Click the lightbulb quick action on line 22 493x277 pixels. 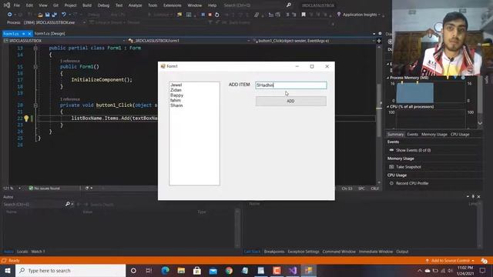[26, 118]
